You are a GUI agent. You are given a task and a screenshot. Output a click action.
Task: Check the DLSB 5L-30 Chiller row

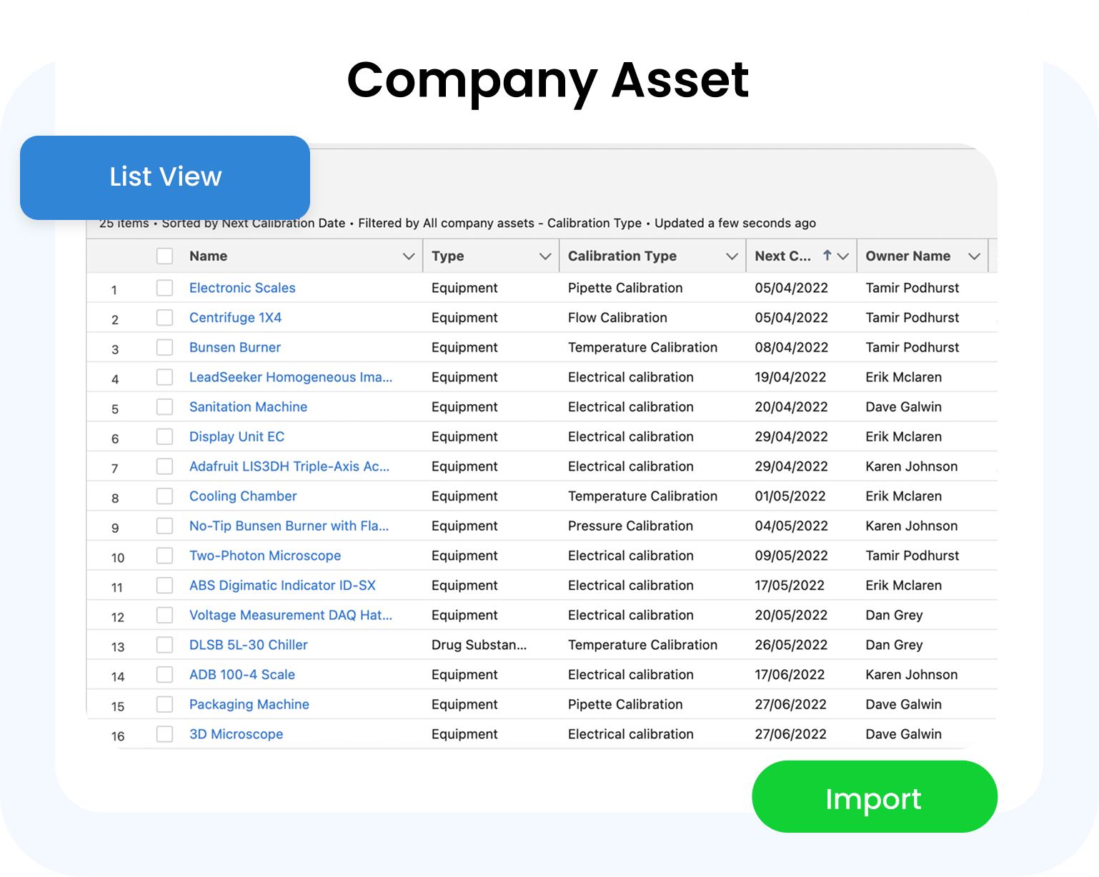point(165,645)
